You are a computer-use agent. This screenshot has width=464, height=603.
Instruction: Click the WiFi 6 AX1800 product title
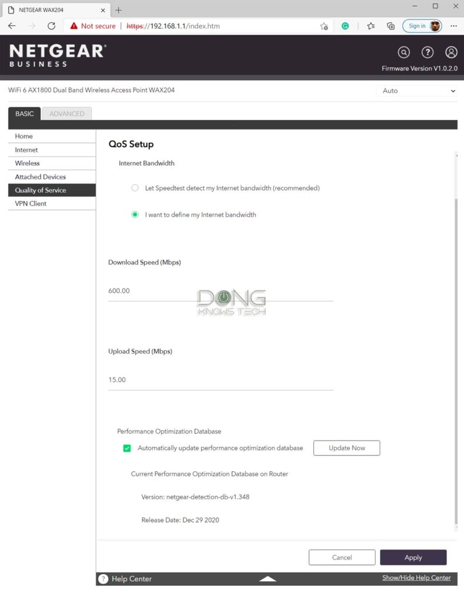(x=91, y=90)
